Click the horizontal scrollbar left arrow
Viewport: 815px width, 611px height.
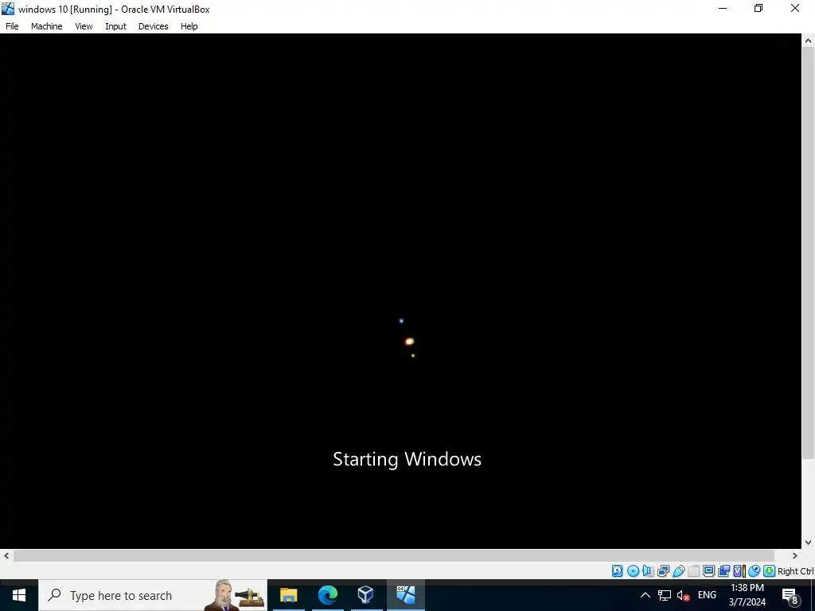6,555
